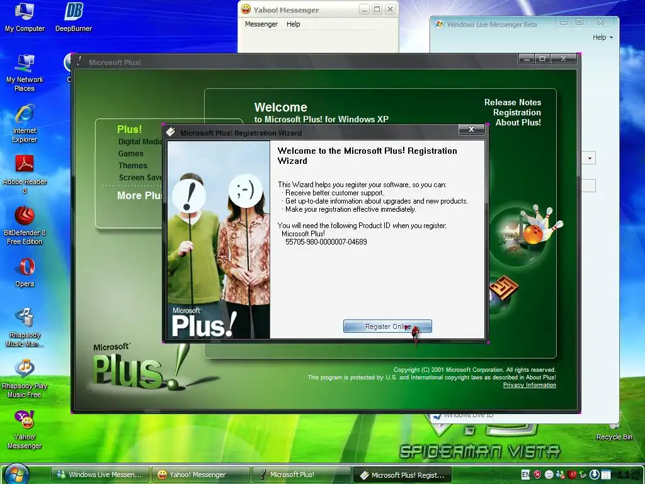This screenshot has width=645, height=484.
Task: Click the system tray clock
Action: 630,475
